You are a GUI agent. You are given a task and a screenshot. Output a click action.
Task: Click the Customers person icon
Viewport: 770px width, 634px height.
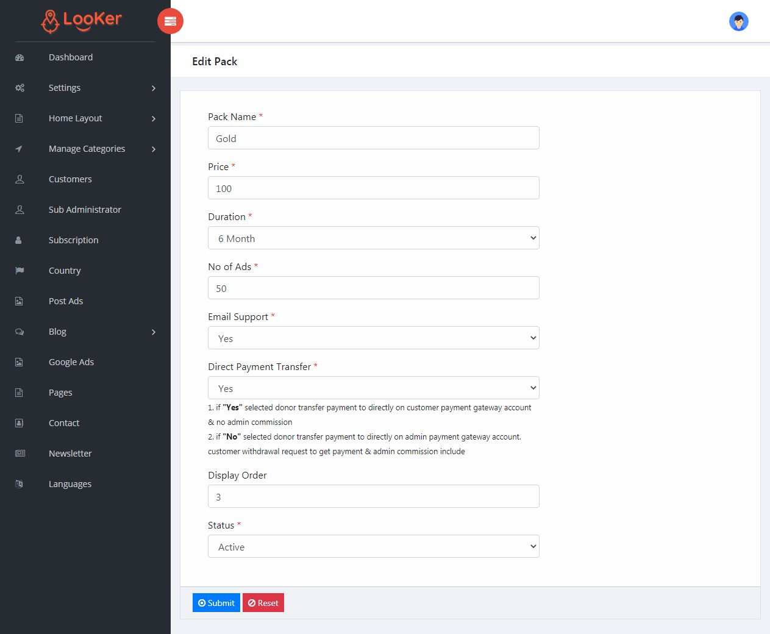point(20,179)
